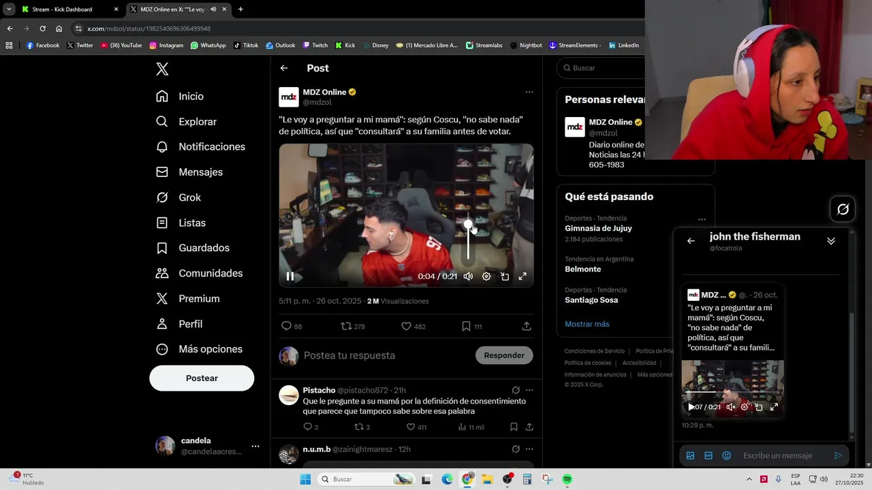This screenshot has height=490, width=872.
Task: Go back using the Post header arrow
Action: pyautogui.click(x=284, y=68)
